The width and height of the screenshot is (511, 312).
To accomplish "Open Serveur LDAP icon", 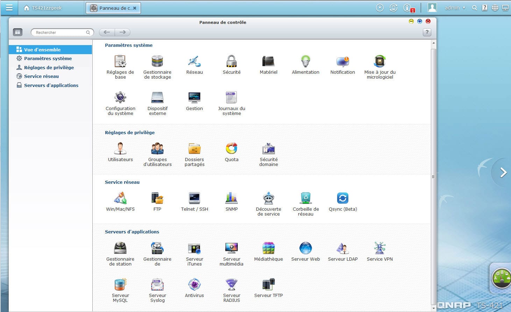I will [343, 248].
